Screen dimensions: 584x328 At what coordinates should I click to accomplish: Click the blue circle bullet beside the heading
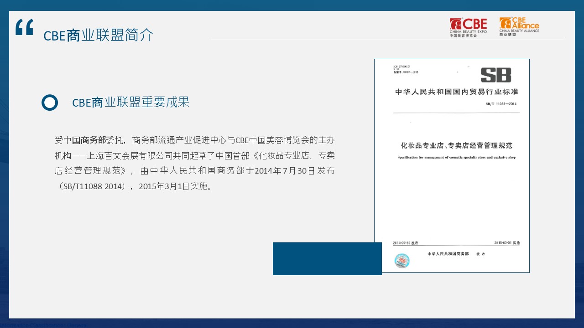pos(50,103)
